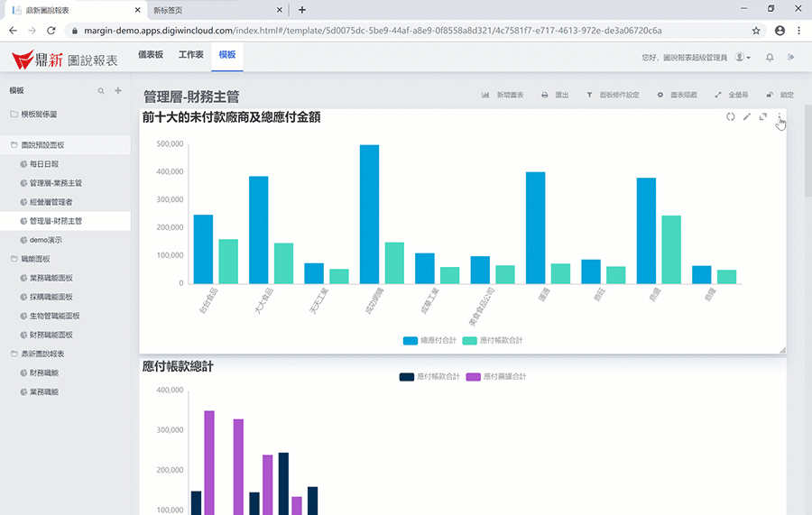Click the teal 應付帳款合計 legend swatch
The width and height of the screenshot is (812, 515).
(x=470, y=341)
